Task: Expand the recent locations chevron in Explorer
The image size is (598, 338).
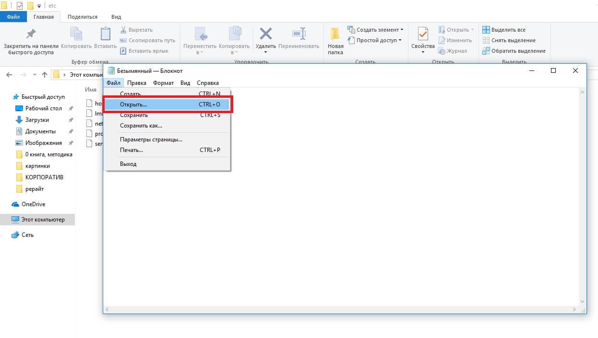Action: pyautogui.click(x=35, y=75)
